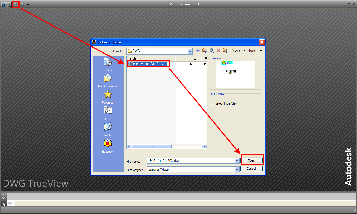The width and height of the screenshot is (357, 214).
Task: Click the Open button
Action: (x=252, y=160)
